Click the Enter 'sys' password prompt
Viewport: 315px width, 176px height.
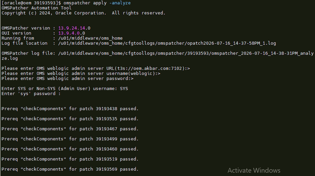click(x=31, y=94)
